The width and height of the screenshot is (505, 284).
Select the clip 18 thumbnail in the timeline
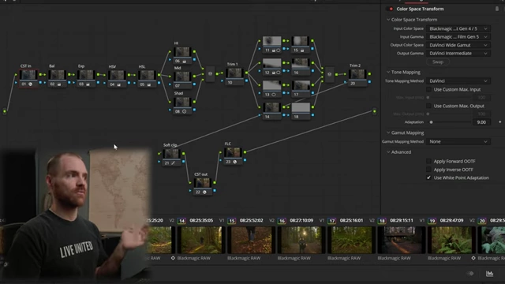402,240
